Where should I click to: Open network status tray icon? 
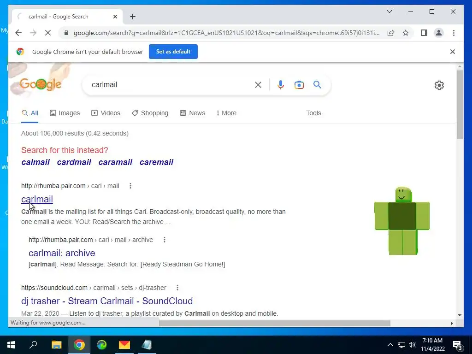pyautogui.click(x=401, y=345)
